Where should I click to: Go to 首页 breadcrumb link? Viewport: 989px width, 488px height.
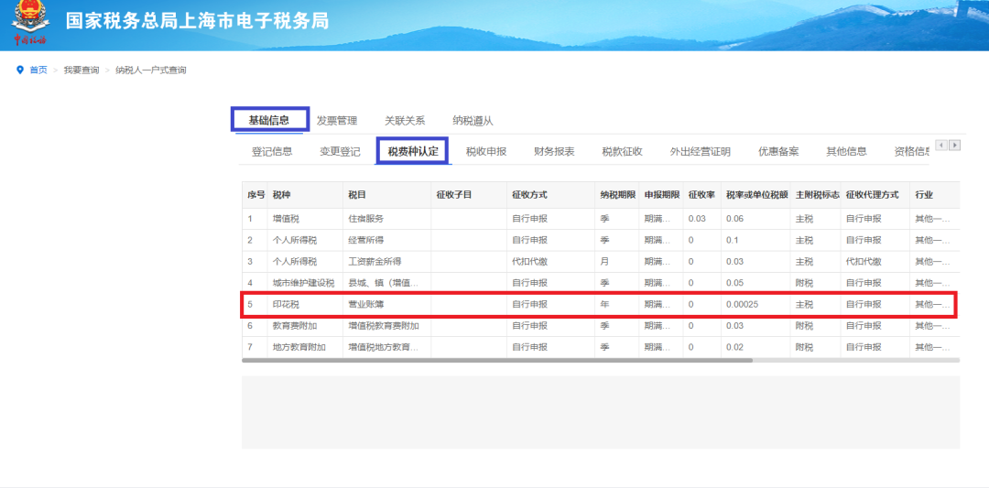click(x=38, y=70)
